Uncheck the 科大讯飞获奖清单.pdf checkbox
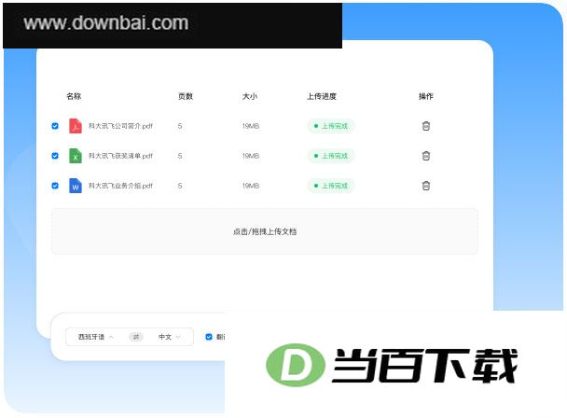This screenshot has width=567, height=418. 55,156
